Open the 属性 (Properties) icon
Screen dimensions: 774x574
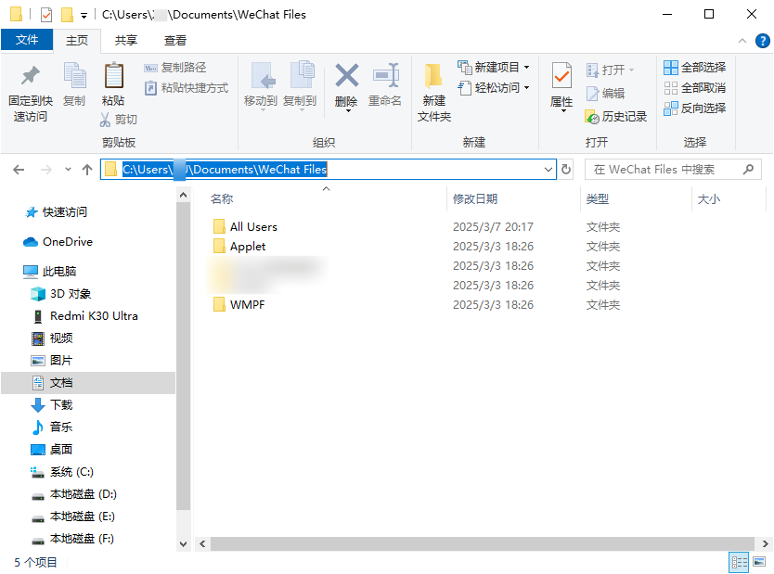click(561, 88)
